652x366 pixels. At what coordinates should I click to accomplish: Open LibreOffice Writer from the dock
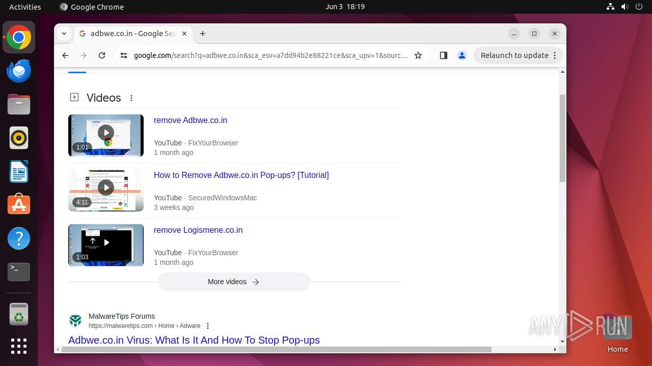(x=19, y=172)
